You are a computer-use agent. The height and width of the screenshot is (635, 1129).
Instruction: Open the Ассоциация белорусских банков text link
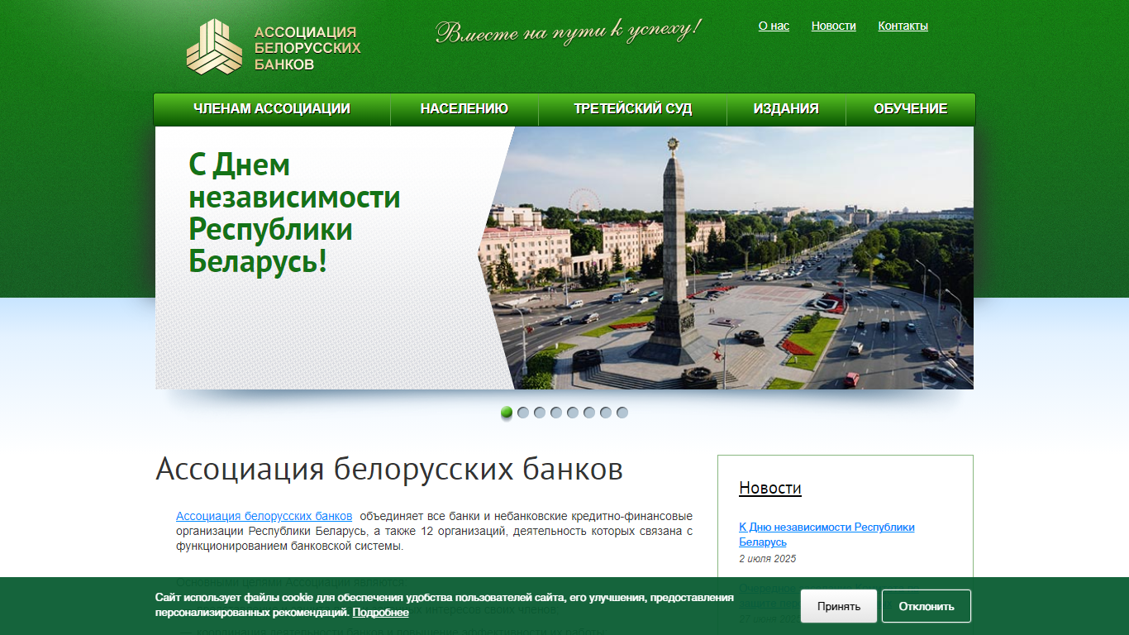pos(264,516)
